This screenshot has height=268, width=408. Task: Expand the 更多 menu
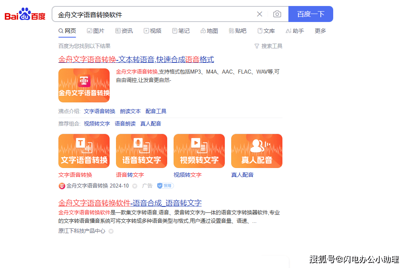point(320,31)
